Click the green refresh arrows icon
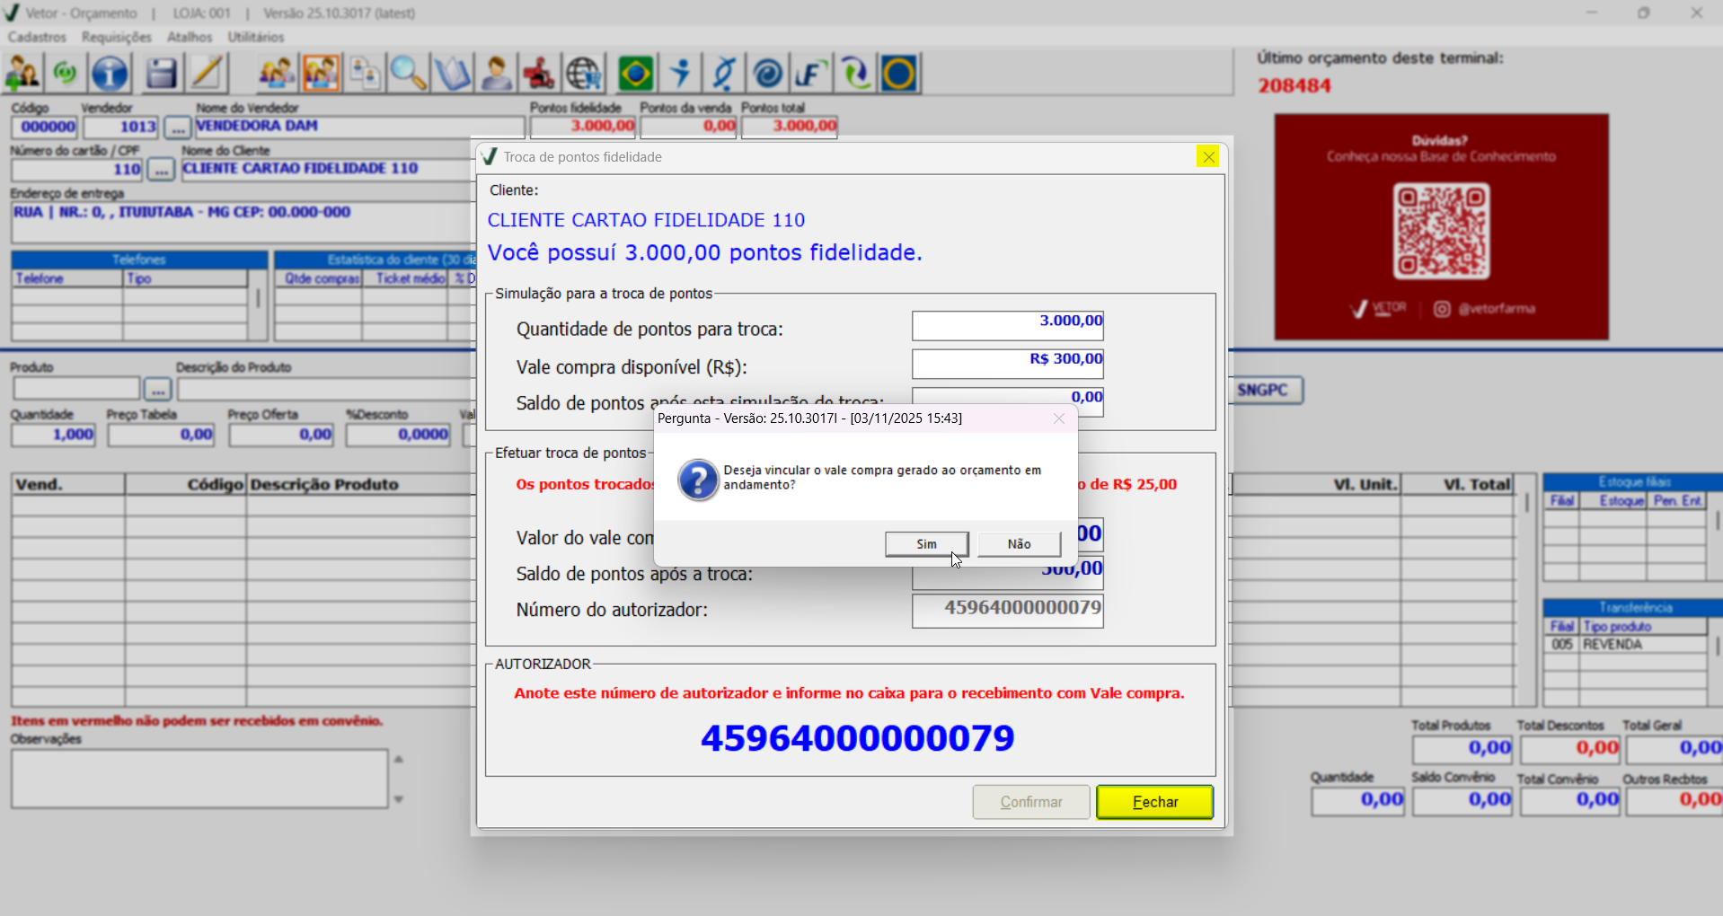The height and width of the screenshot is (916, 1723). pos(855,73)
